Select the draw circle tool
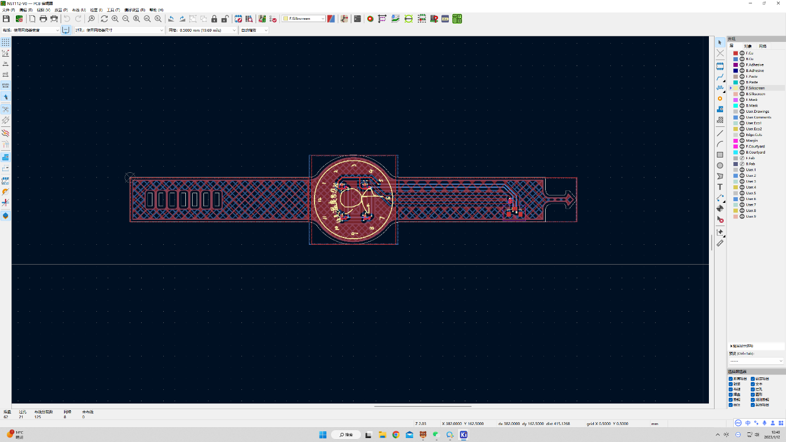Screen dimensions: 786x442 [720, 165]
